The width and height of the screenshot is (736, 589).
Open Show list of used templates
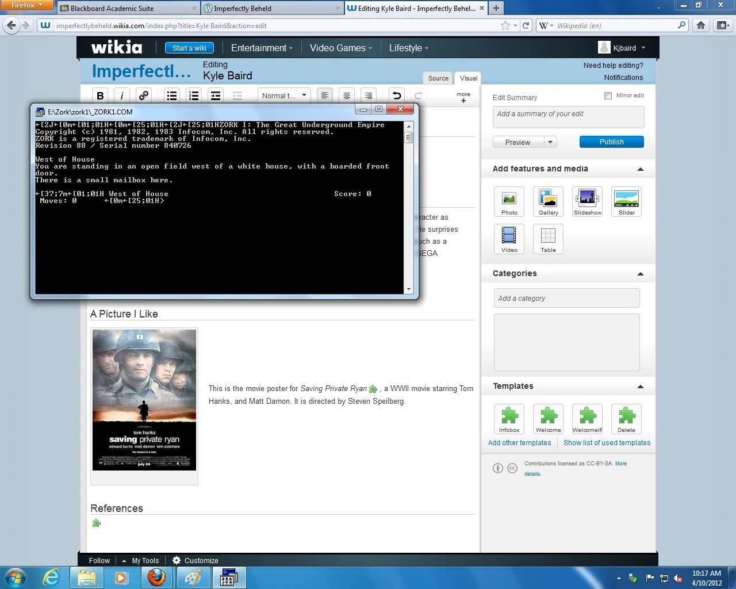(x=607, y=443)
